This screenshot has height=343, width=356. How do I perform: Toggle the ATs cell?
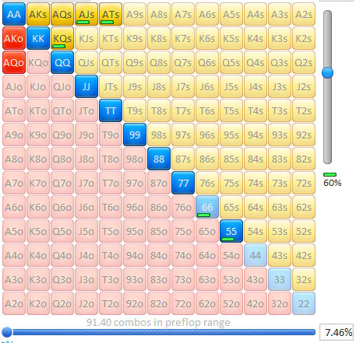tap(111, 14)
